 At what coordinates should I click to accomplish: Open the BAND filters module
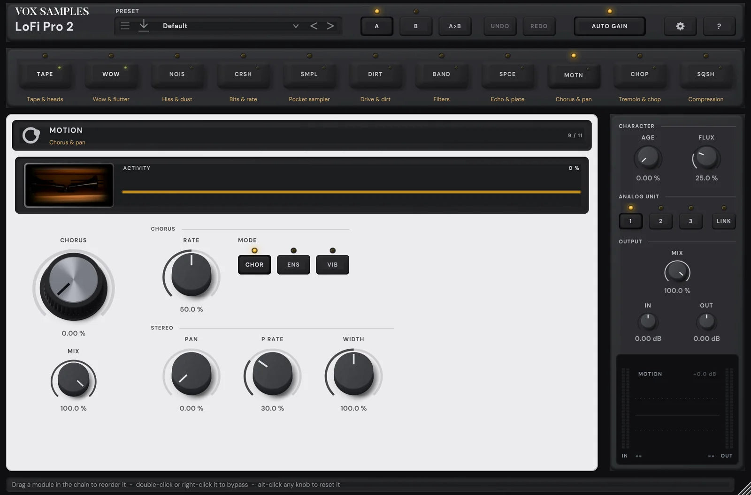point(441,74)
